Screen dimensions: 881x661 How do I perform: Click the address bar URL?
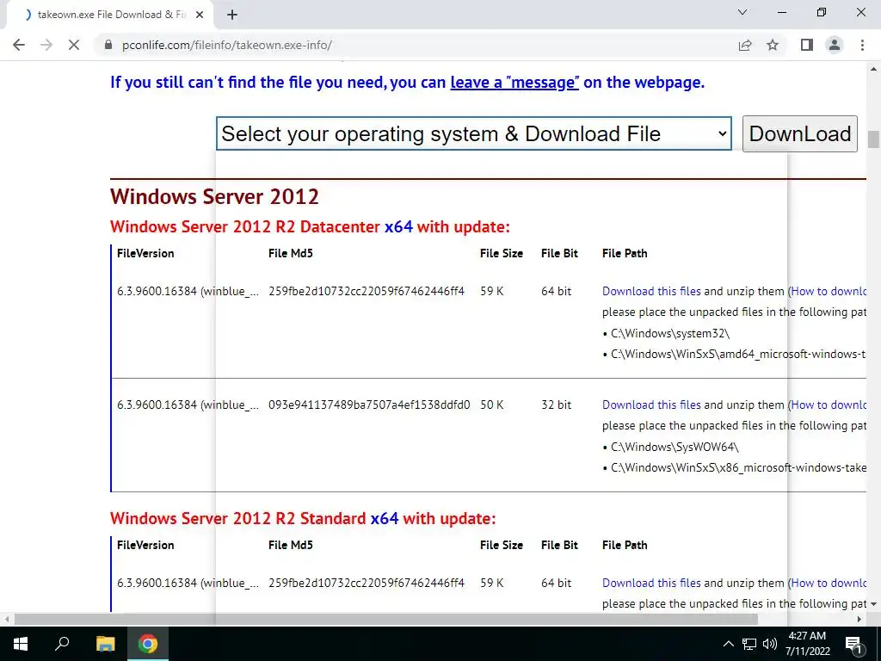tap(227, 45)
